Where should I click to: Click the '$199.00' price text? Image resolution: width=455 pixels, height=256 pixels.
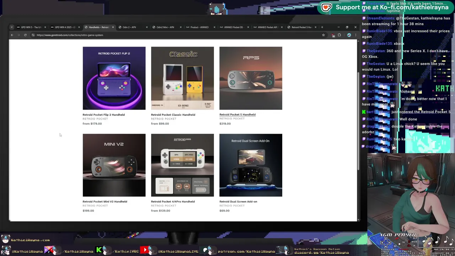point(88,210)
